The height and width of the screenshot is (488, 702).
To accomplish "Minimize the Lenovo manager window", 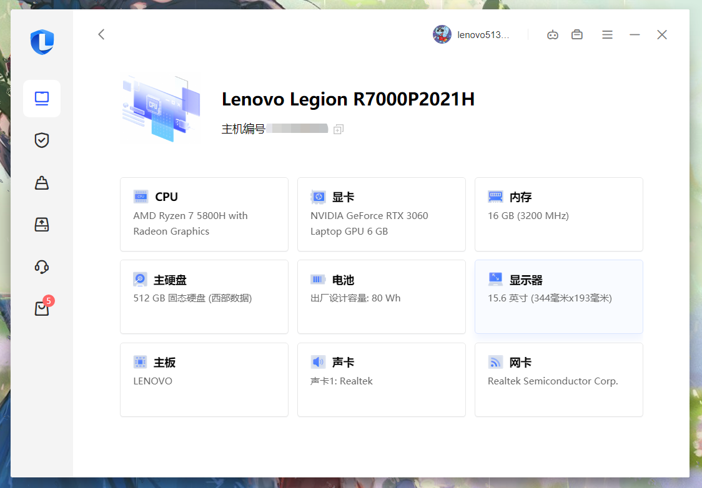I will click(635, 34).
